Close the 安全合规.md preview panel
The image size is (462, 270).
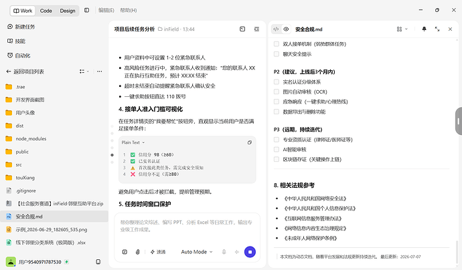point(450,29)
